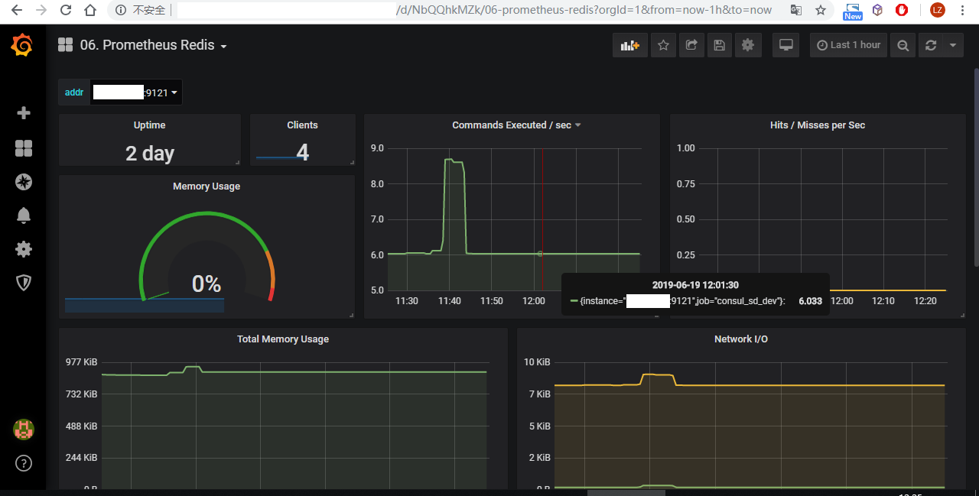
Task: Click Hits / Misses per Sec title
Action: [x=818, y=125]
